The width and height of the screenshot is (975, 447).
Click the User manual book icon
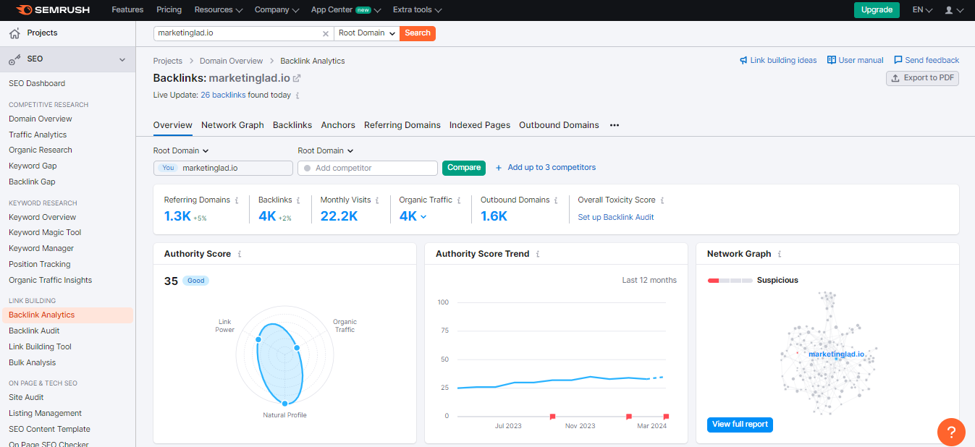pos(832,60)
